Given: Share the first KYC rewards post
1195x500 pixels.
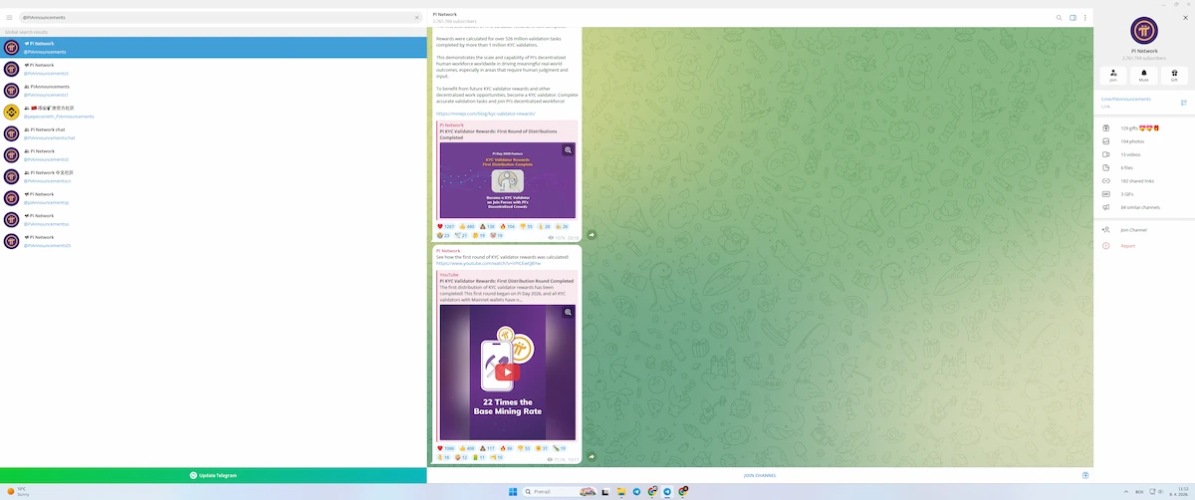Looking at the screenshot, I should [591, 235].
